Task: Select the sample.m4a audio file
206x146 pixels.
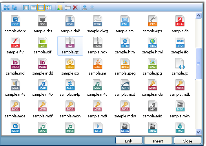Action: (x=15, y=88)
